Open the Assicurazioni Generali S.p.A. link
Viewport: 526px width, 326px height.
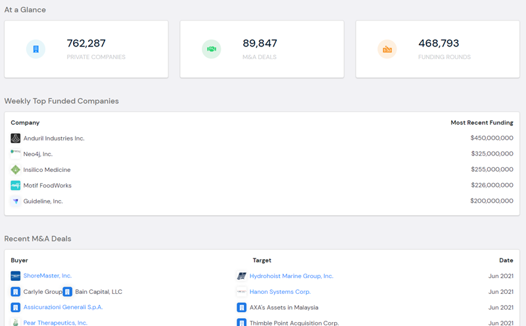coord(63,307)
